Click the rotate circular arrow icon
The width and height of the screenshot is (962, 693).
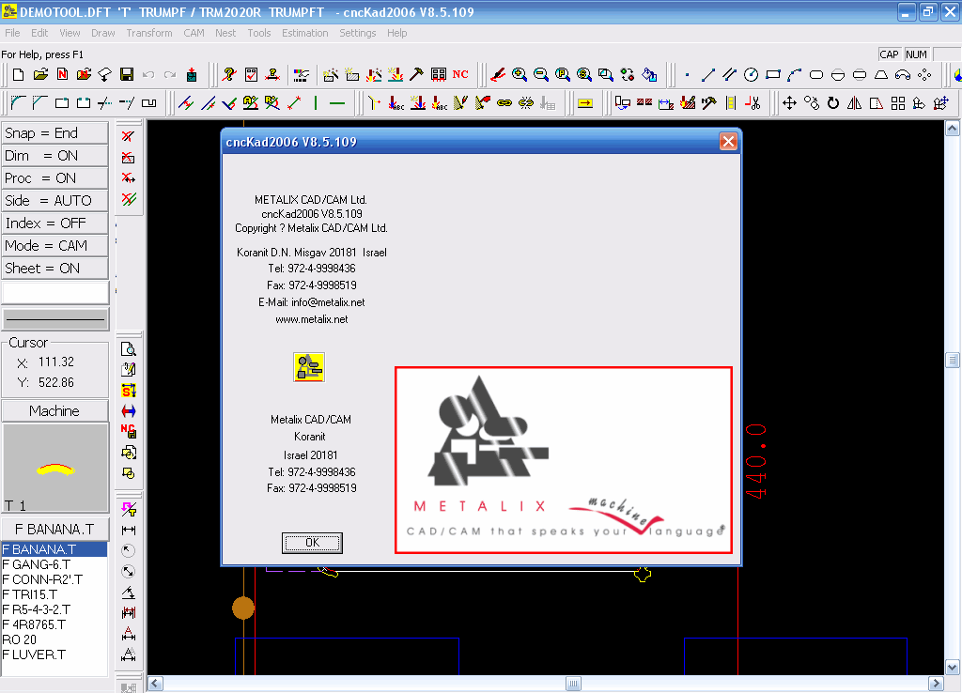[x=832, y=103]
